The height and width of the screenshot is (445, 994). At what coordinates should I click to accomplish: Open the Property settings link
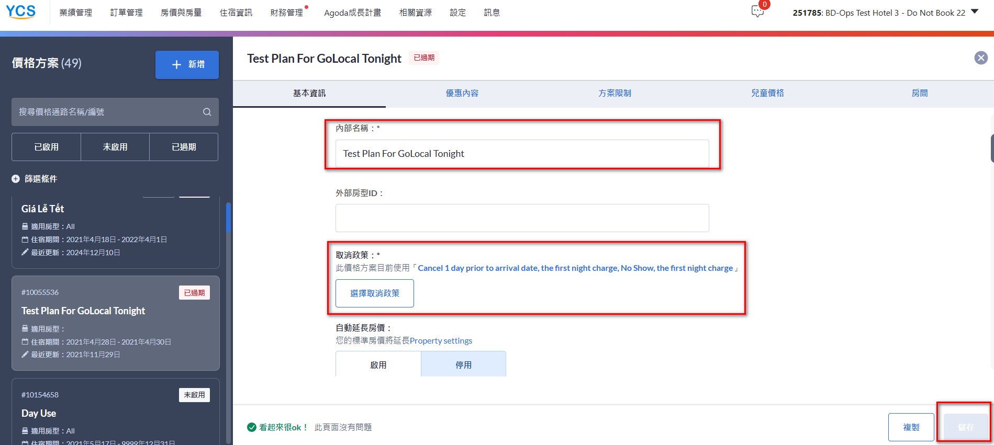[441, 341]
